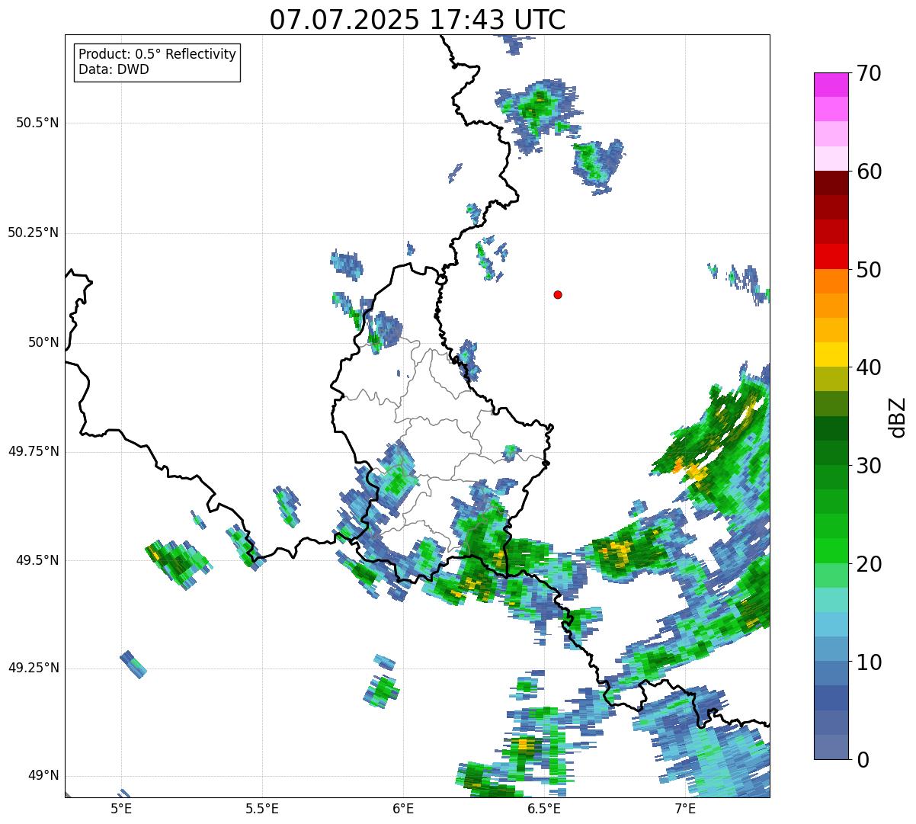Click the 50.5°N latitude label
This screenshot has width=916, height=824.
tap(37, 123)
